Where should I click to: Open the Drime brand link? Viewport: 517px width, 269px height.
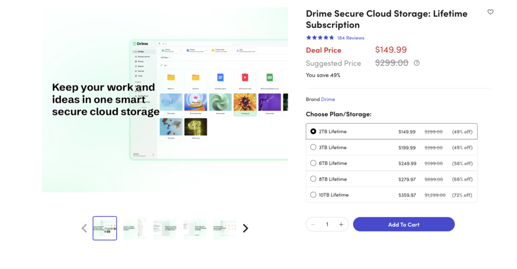click(328, 99)
